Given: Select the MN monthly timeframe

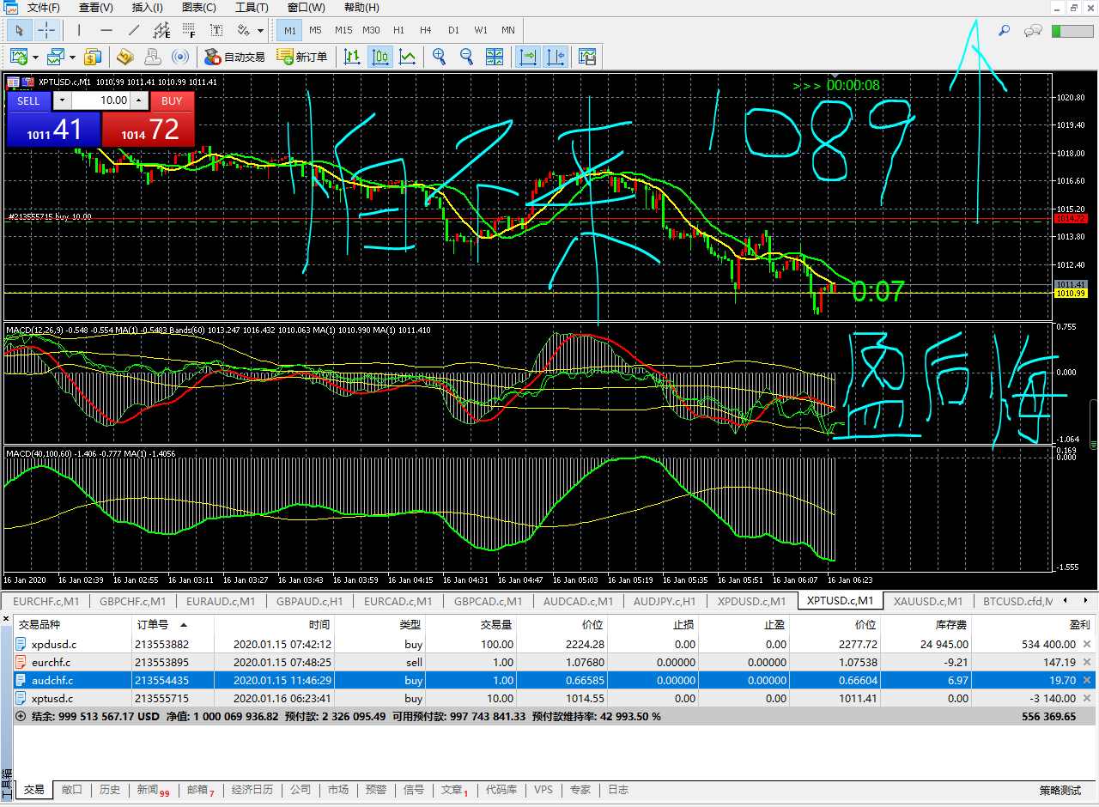Looking at the screenshot, I should (508, 31).
